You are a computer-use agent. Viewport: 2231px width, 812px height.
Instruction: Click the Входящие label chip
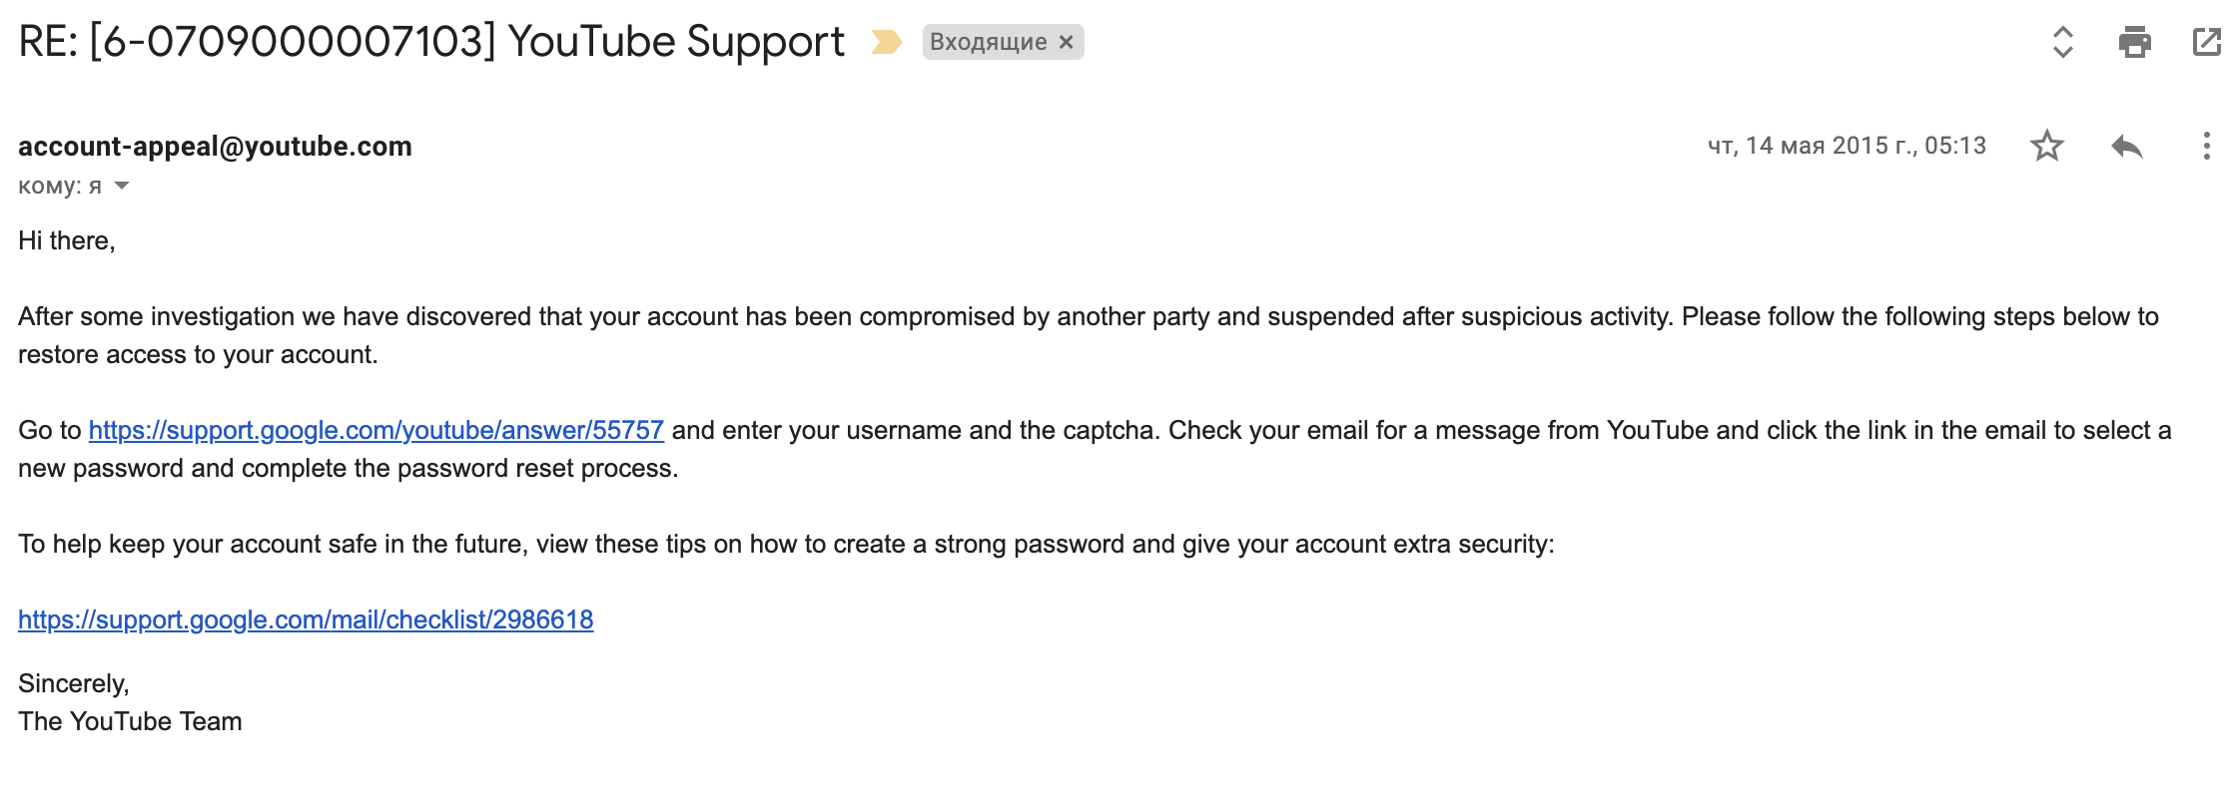coord(988,42)
